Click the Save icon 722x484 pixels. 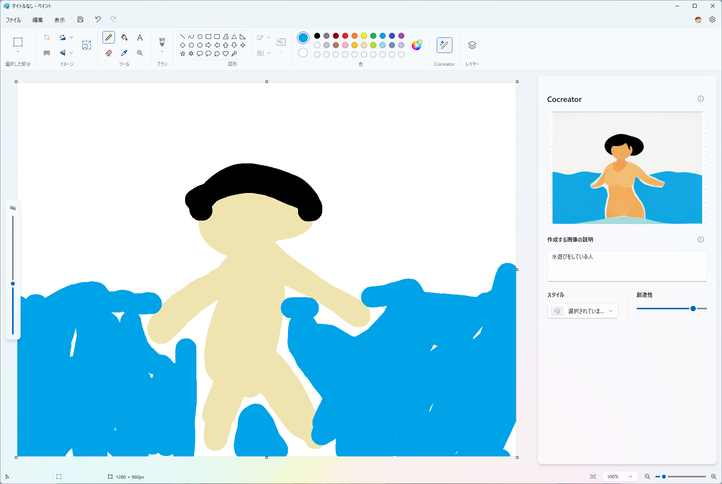point(80,19)
